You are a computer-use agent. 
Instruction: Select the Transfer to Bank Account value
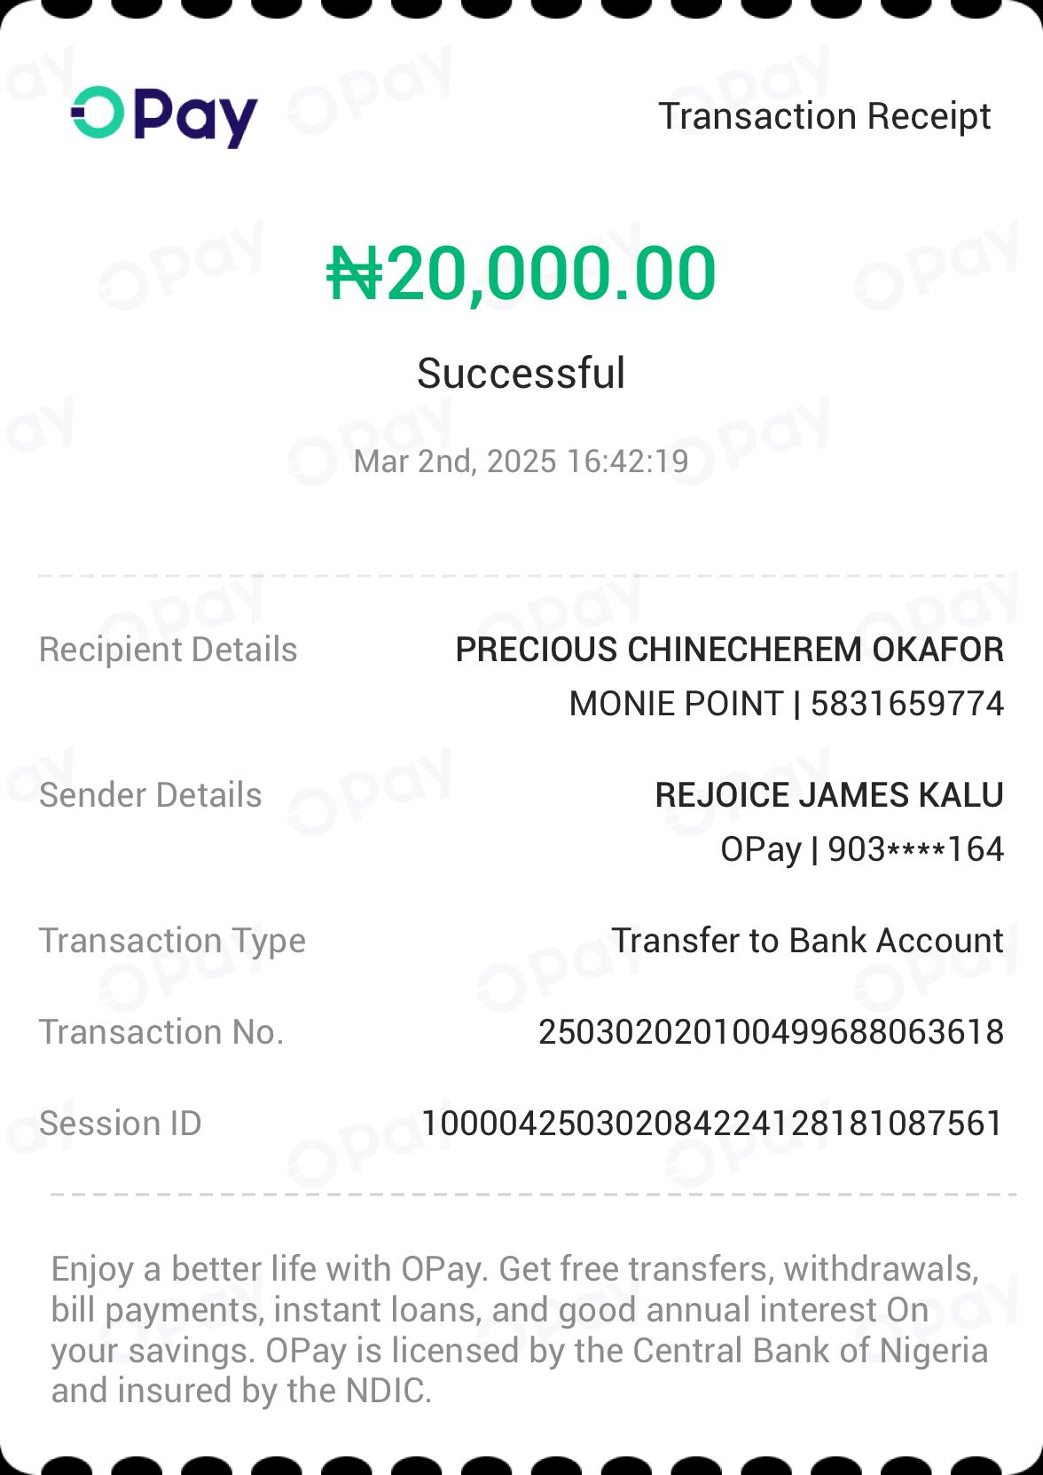807,941
